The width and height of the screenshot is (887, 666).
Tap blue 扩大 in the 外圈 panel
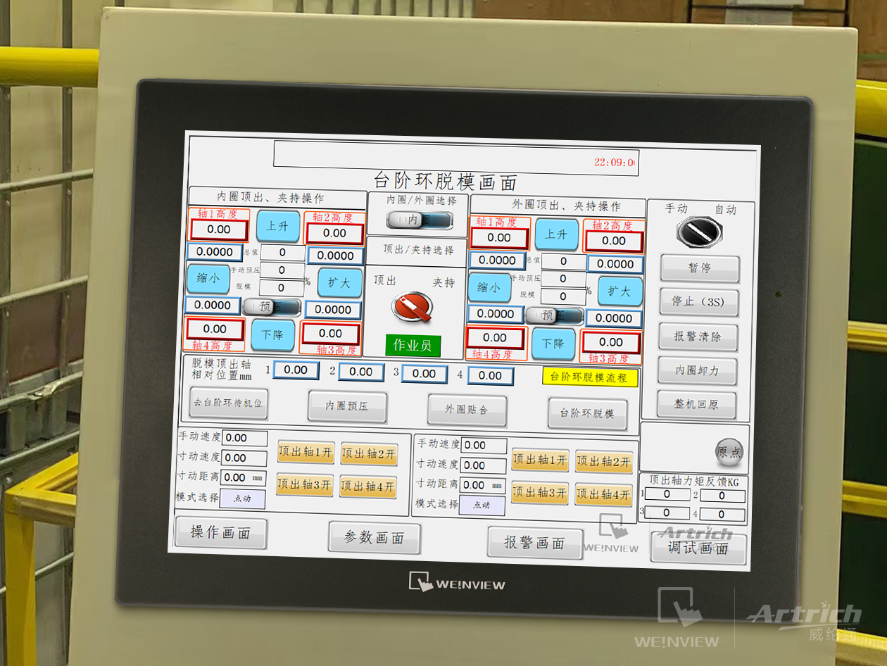pos(619,291)
